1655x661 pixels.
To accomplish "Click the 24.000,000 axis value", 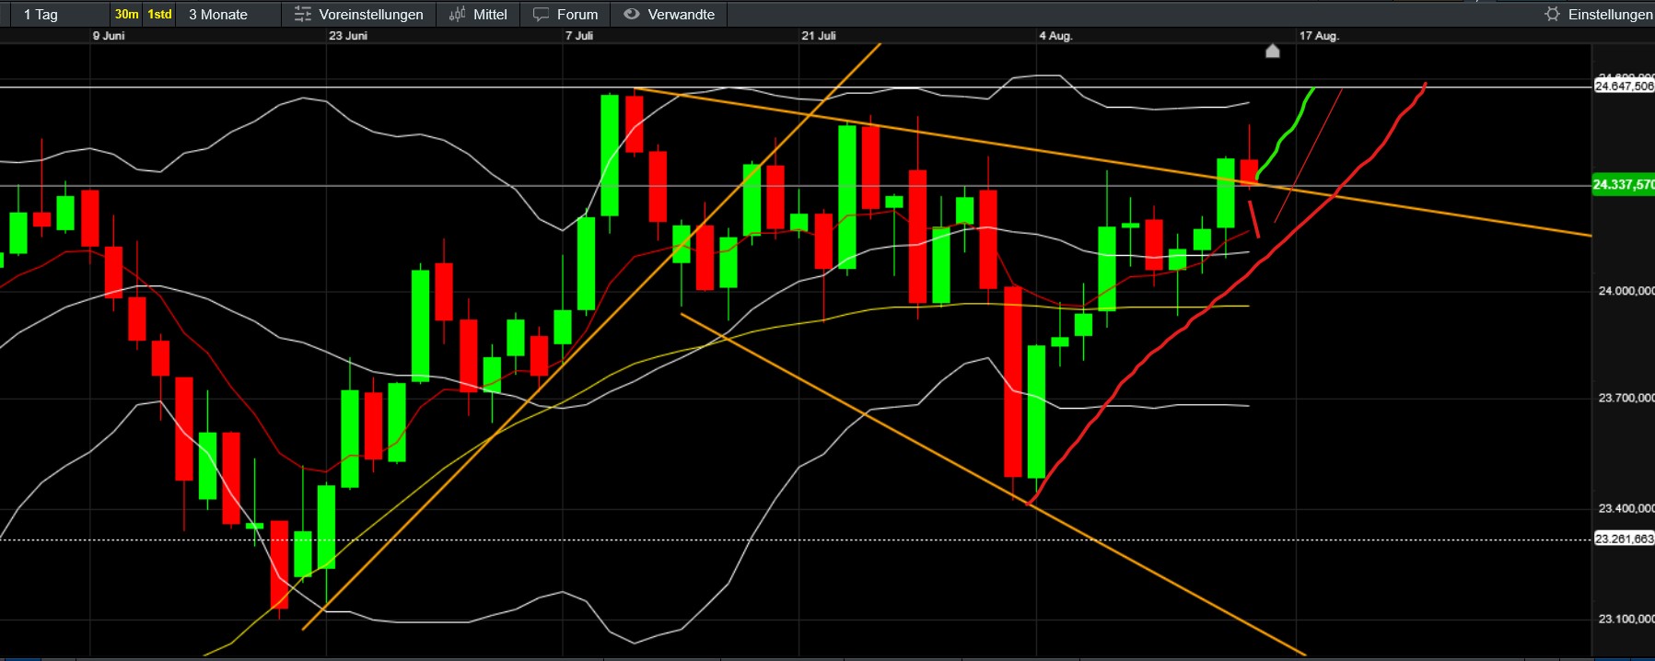I will pyautogui.click(x=1626, y=291).
